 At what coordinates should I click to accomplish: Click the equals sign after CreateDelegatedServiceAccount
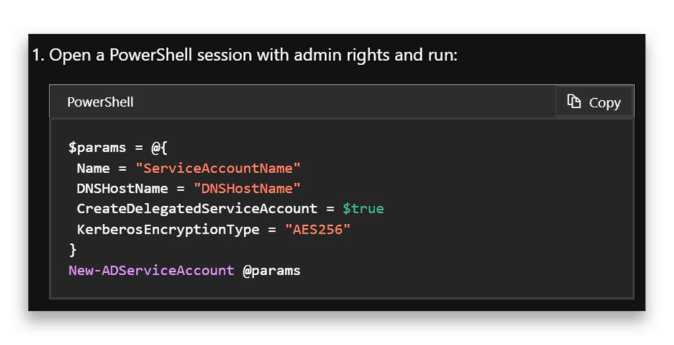click(x=330, y=209)
